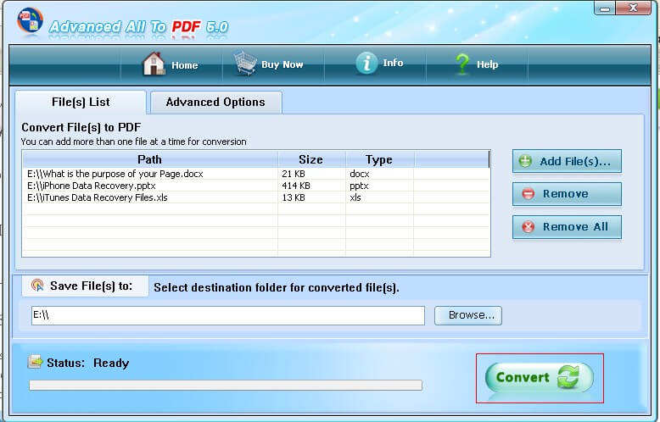
Task: Click the Remove All button text
Action: tap(575, 226)
